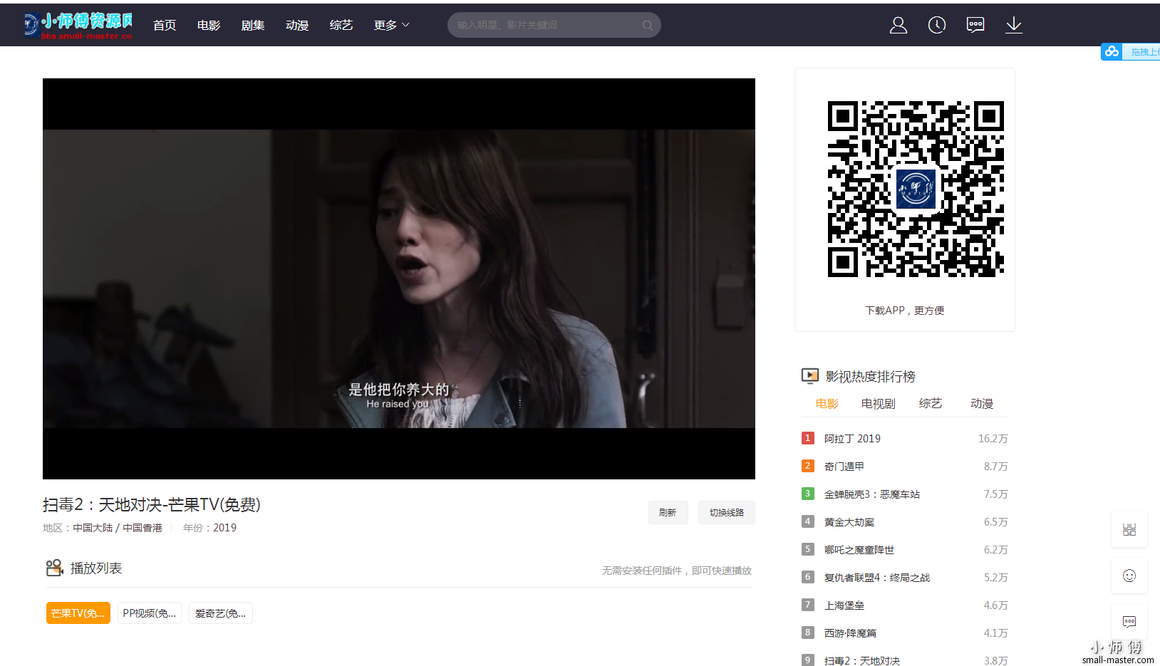Open 西游·降魔篇 ranking entry

[x=851, y=633]
